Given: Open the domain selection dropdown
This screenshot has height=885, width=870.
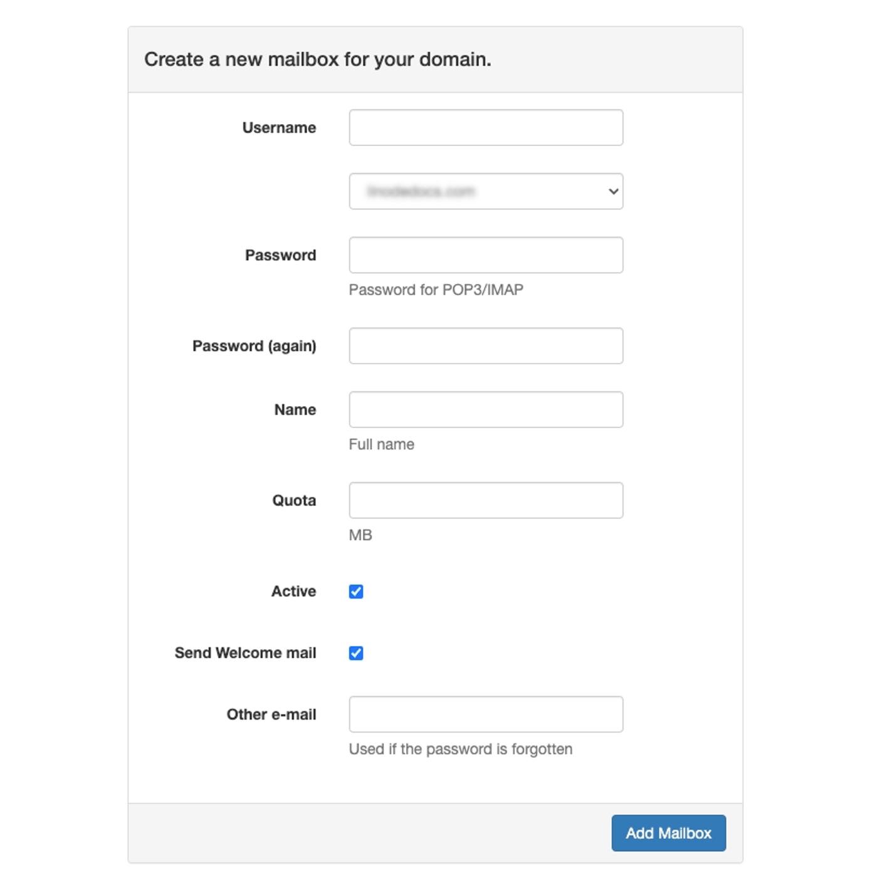Looking at the screenshot, I should click(485, 192).
